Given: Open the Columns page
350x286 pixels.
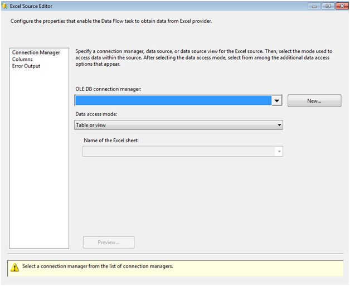Looking at the screenshot, I should pyautogui.click(x=22, y=60).
